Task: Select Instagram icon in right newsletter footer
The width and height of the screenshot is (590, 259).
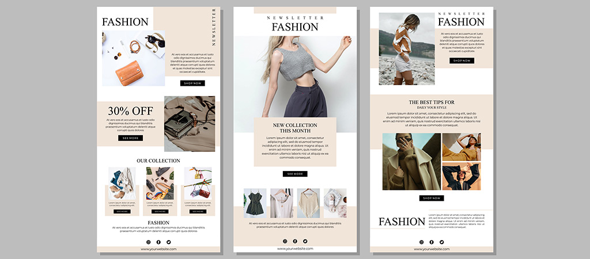Action: pyautogui.click(x=421, y=242)
